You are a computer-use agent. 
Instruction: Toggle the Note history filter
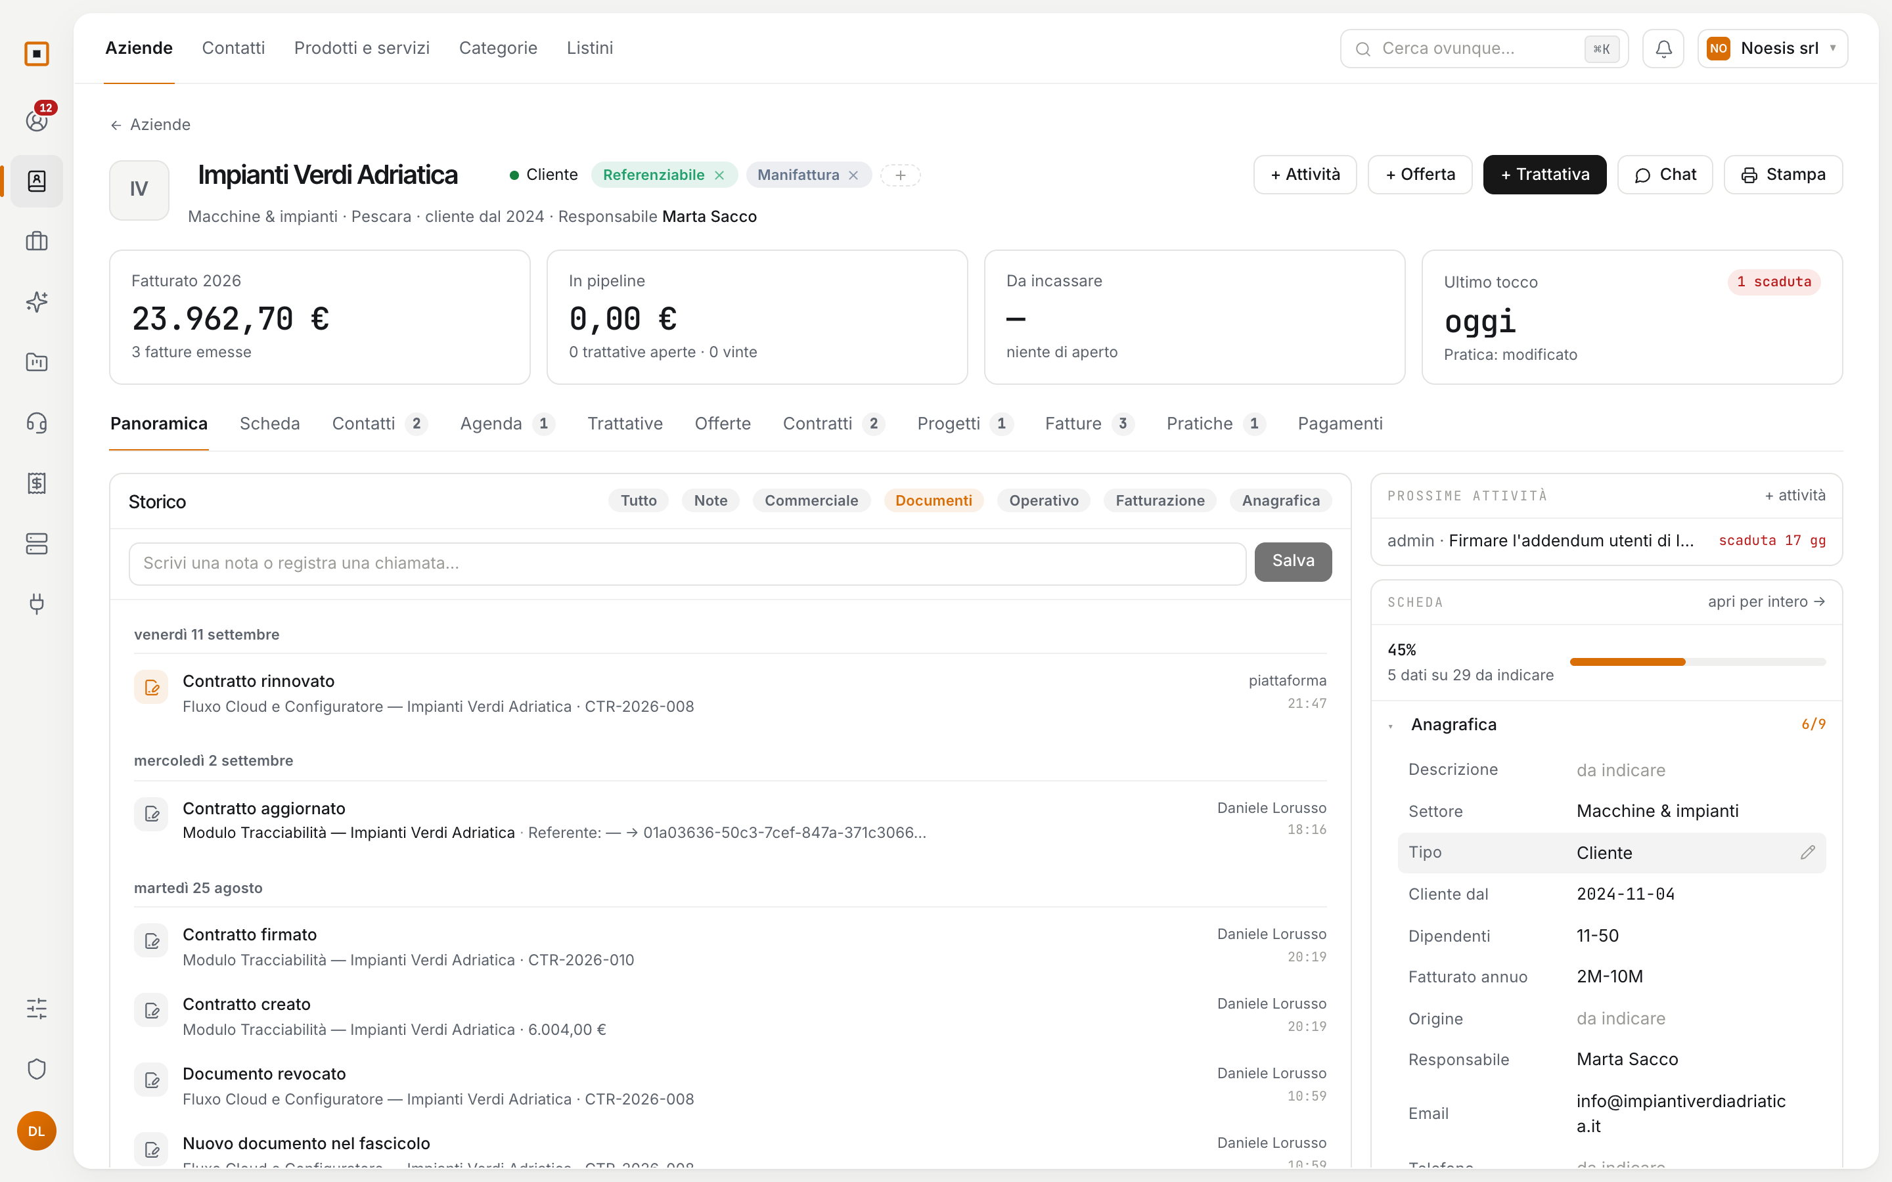pyautogui.click(x=710, y=500)
